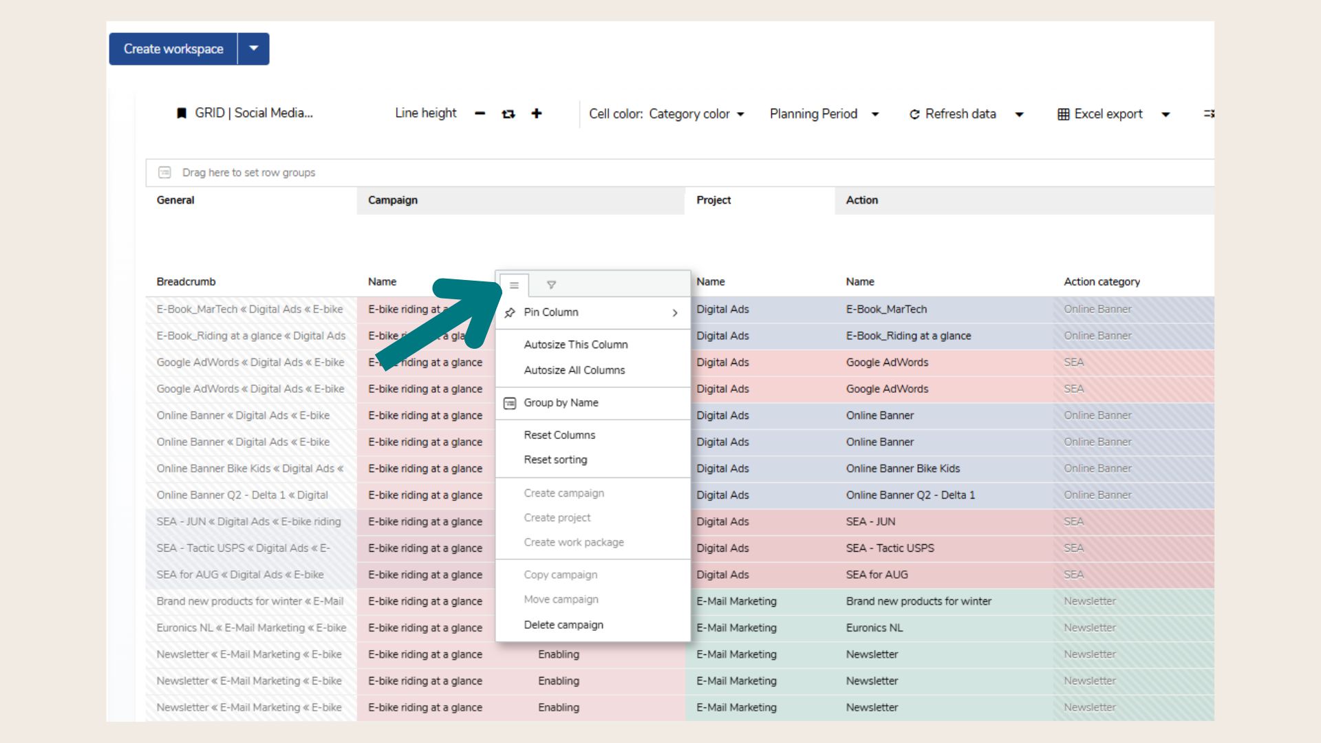1321x743 pixels.
Task: Open Create workspace split dropdown arrow
Action: 254,49
